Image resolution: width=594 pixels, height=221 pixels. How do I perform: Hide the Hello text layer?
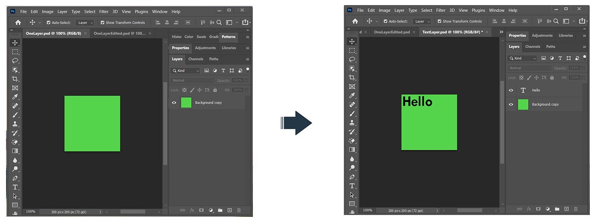511,91
